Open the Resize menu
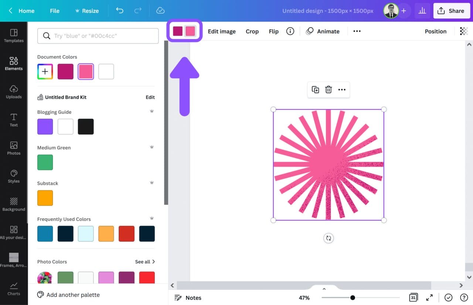Viewport: 473px width, 305px height. click(87, 11)
